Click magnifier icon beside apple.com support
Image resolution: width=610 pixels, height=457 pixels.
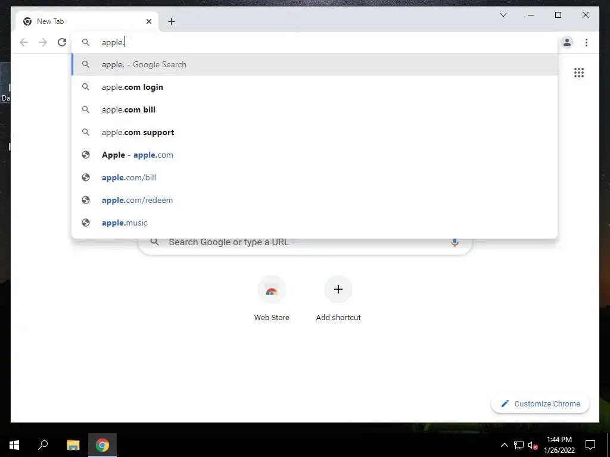pos(86,132)
